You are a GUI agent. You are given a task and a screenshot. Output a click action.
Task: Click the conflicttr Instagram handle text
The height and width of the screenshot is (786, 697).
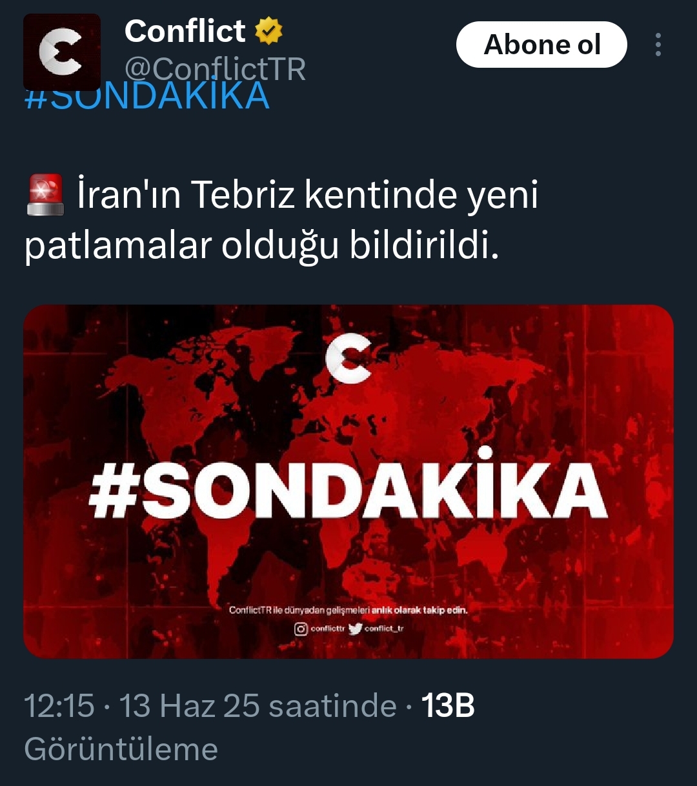328,629
